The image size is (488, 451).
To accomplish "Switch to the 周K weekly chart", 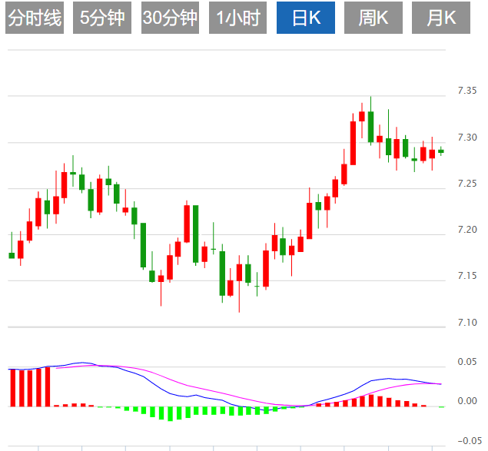I will pos(373,18).
